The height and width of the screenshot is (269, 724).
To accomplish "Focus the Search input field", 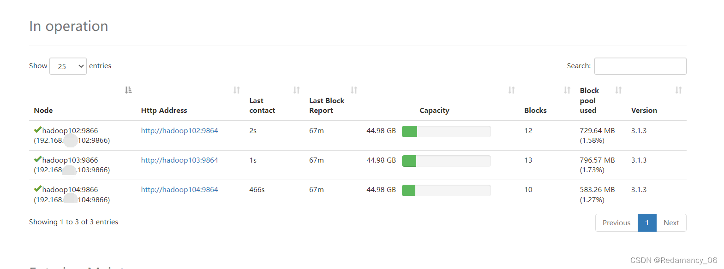I will coord(640,66).
